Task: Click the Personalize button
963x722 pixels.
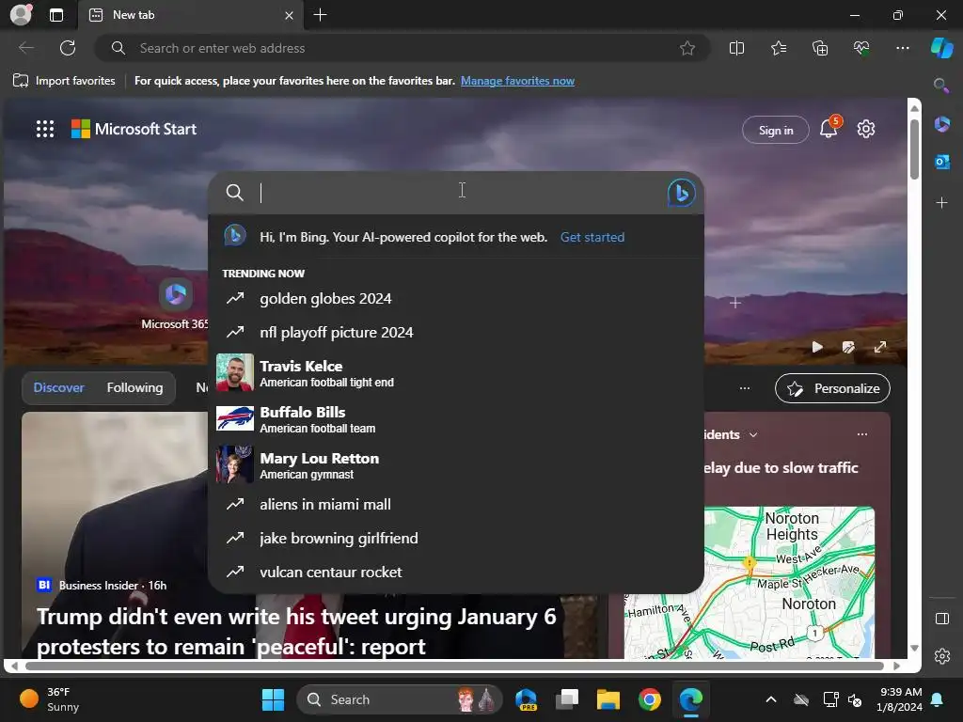Action: [832, 388]
